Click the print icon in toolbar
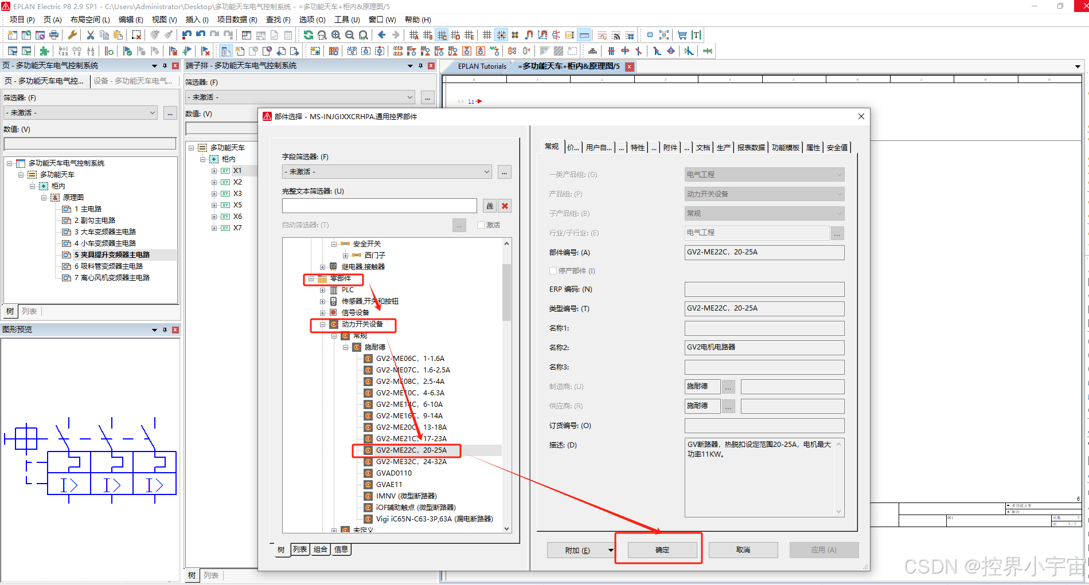1089x585 pixels. pyautogui.click(x=54, y=35)
